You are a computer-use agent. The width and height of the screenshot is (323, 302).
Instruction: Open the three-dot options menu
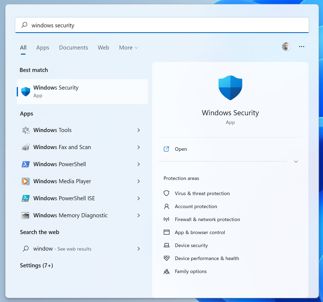[302, 47]
